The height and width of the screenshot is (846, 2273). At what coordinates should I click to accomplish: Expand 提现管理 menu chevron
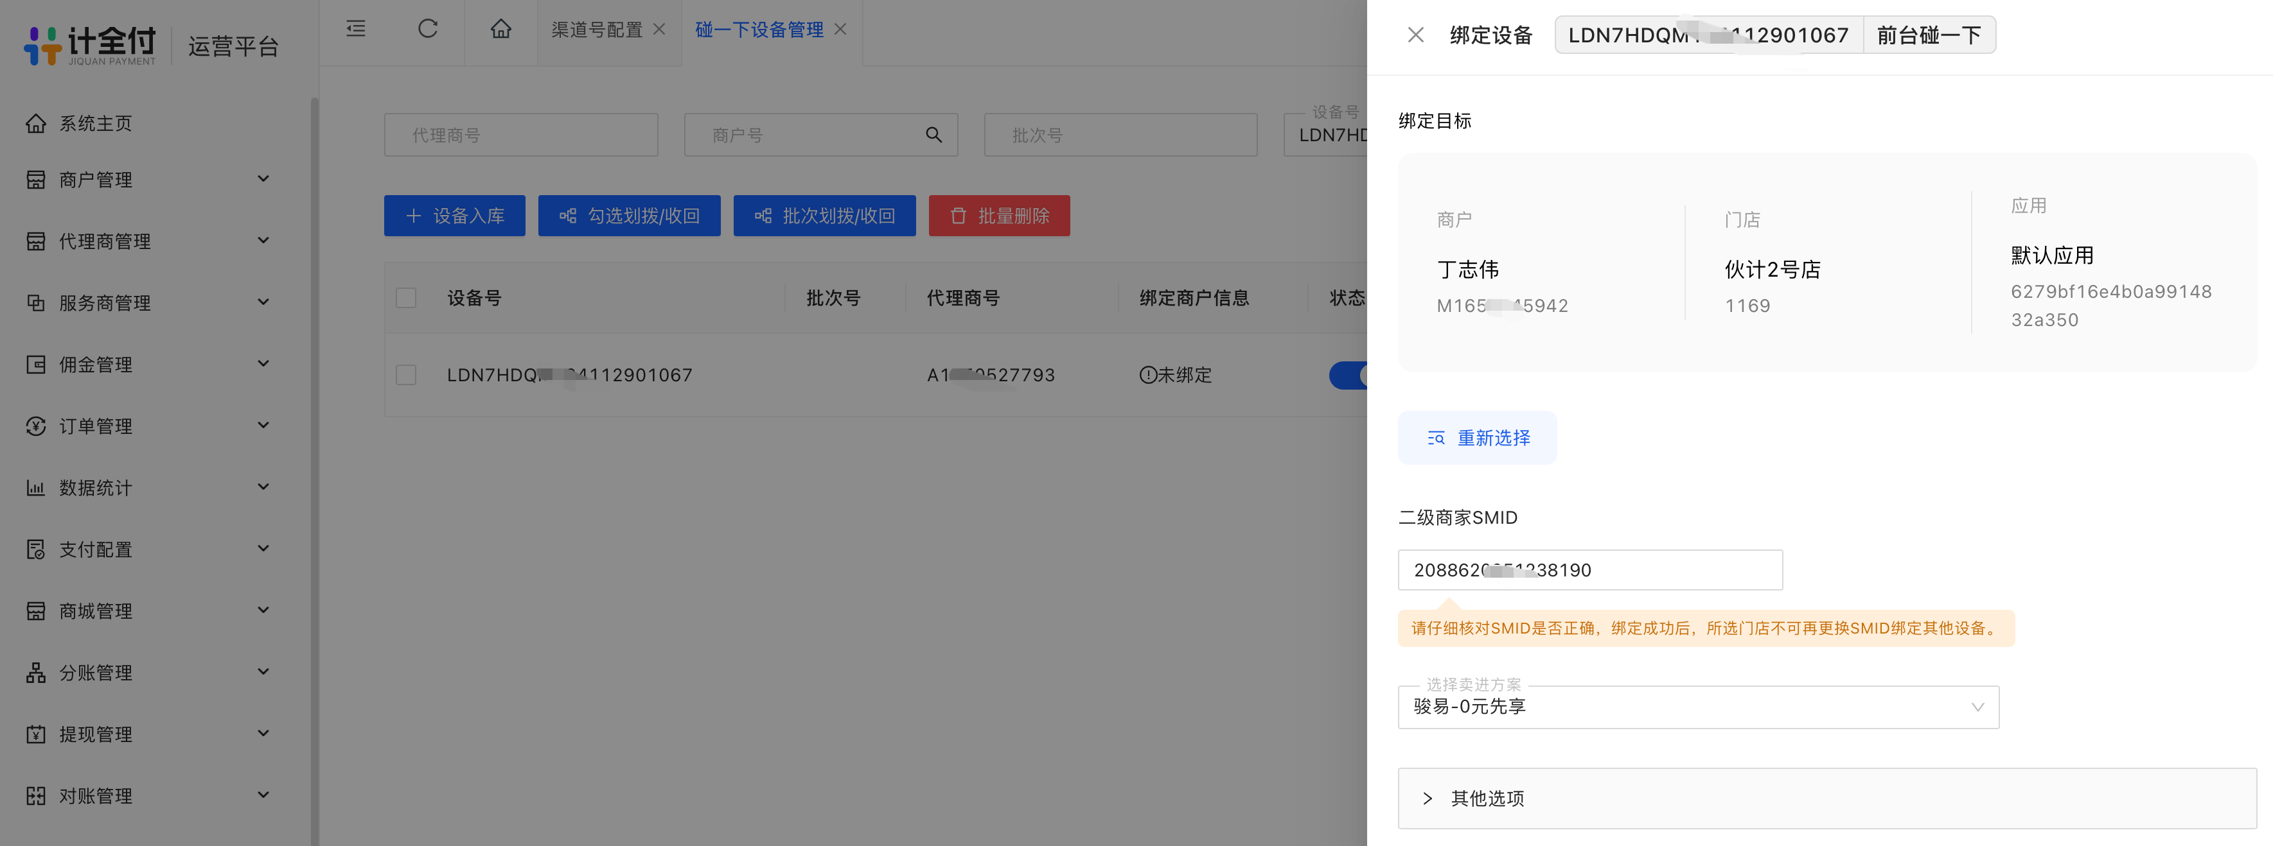coord(263,734)
